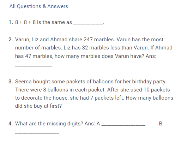Viewport: 182px width, 142px height.
Task: Click the question number 3 marker
Action: click(11, 82)
